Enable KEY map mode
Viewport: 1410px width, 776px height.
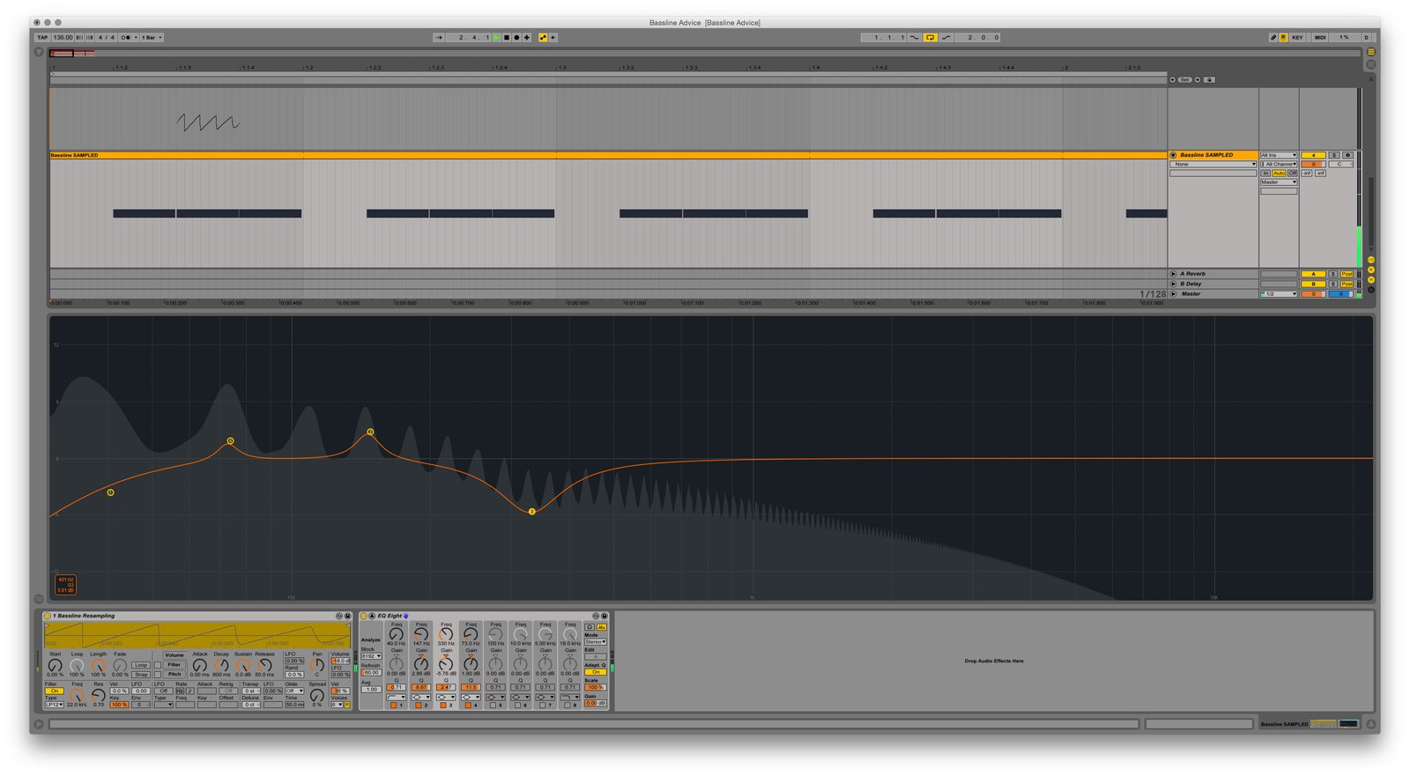pos(1297,37)
